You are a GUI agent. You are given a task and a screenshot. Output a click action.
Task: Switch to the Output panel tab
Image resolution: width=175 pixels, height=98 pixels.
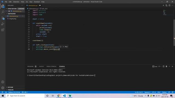pos(41,66)
